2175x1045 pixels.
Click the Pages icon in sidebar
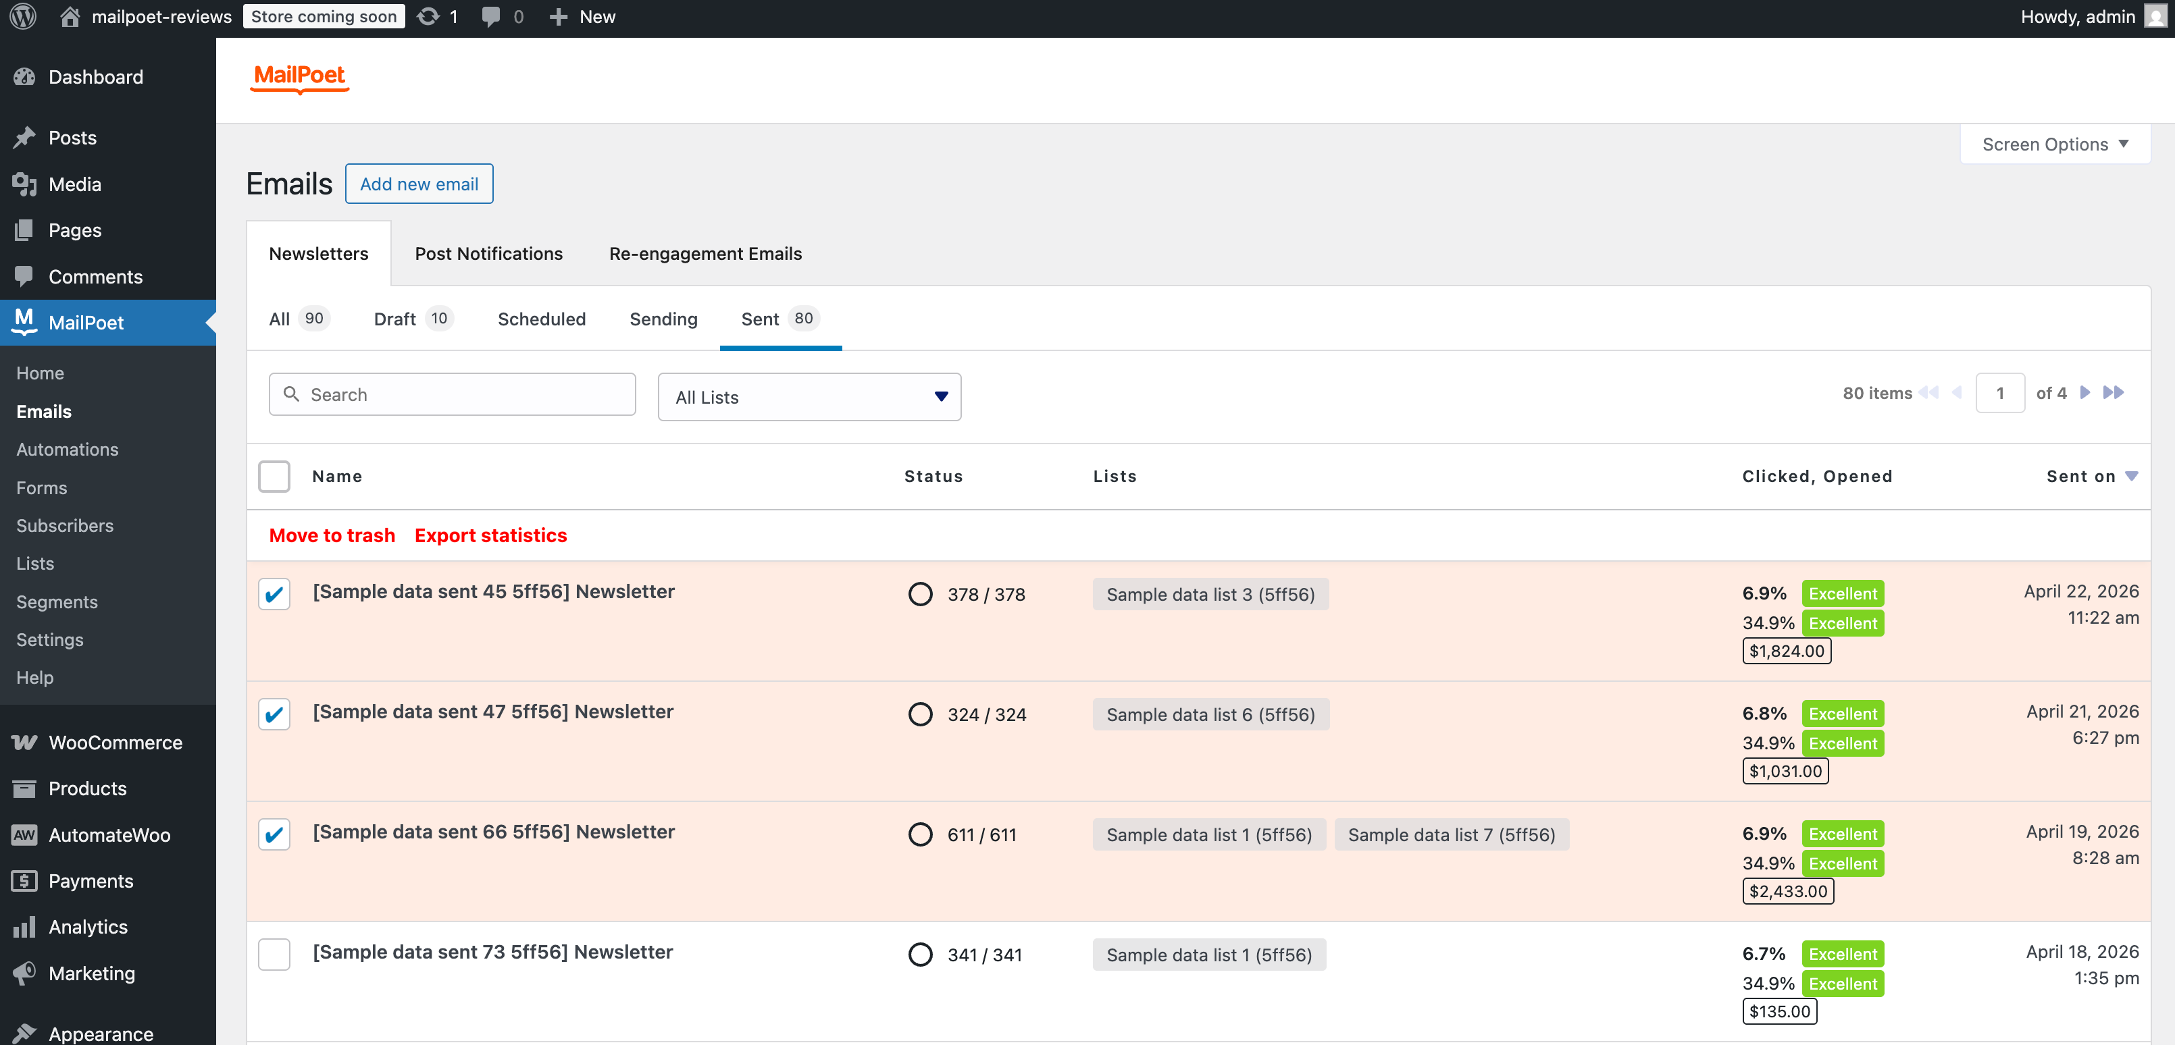[x=24, y=230]
